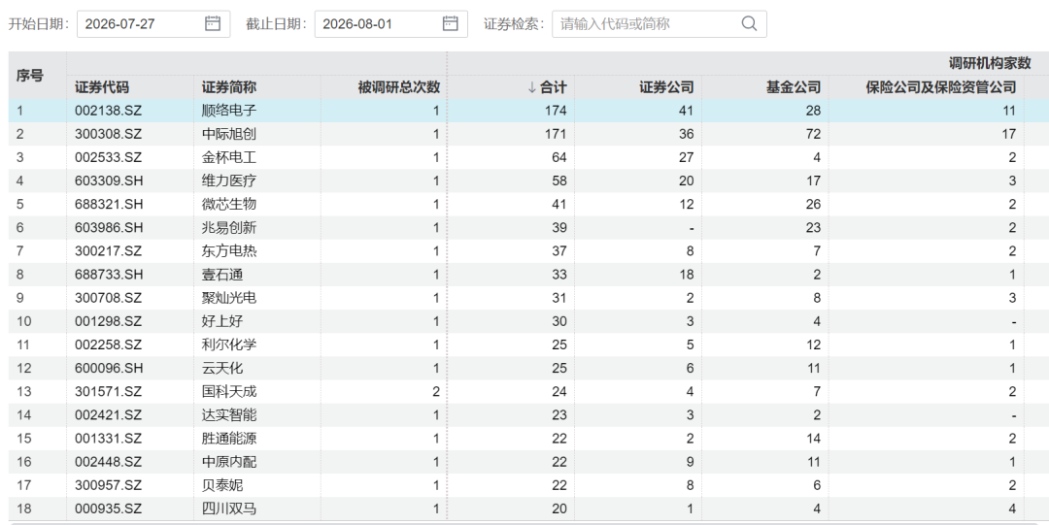The height and width of the screenshot is (525, 1049).
Task: Click the 调研机构家数 group header
Action: [x=990, y=63]
